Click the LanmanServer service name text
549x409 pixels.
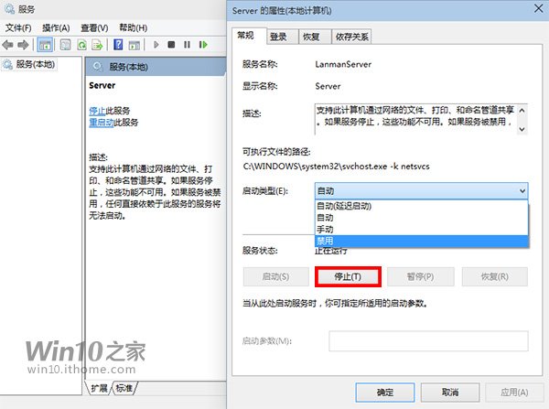click(x=343, y=64)
